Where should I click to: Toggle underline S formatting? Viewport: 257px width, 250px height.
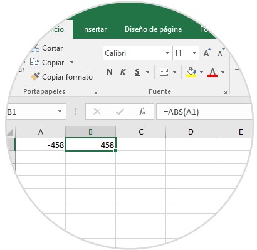click(x=137, y=72)
